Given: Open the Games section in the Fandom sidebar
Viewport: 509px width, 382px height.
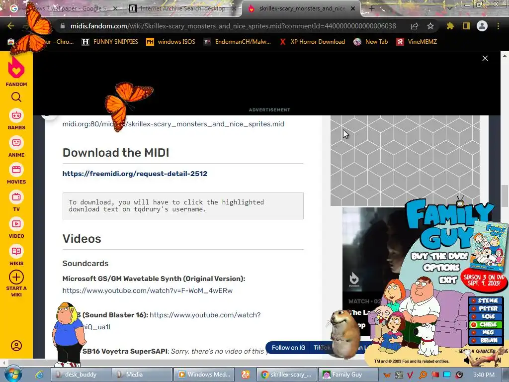Looking at the screenshot, I should click(16, 119).
